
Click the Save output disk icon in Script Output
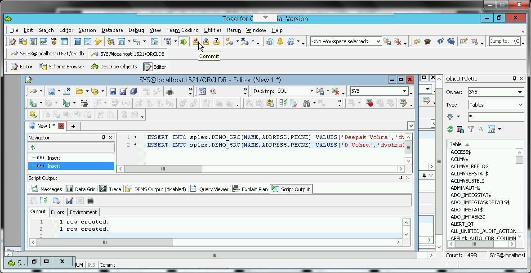coord(69,201)
